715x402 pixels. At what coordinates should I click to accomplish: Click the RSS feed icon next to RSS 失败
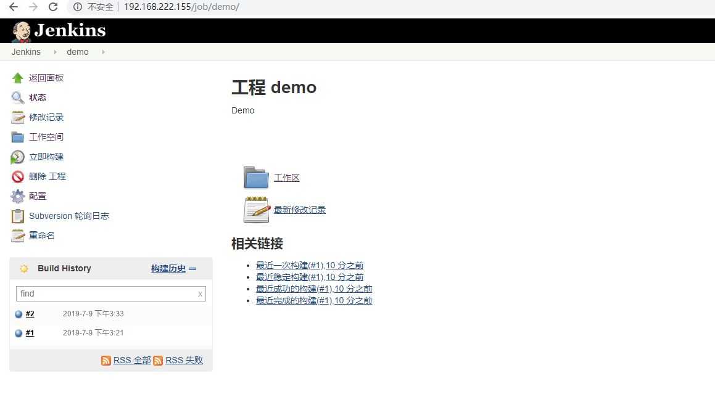coord(158,361)
